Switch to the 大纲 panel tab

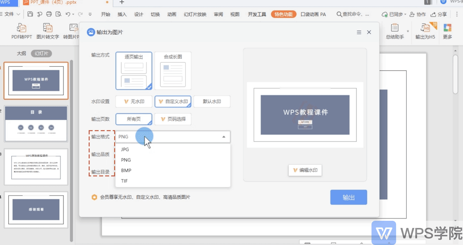pos(21,53)
